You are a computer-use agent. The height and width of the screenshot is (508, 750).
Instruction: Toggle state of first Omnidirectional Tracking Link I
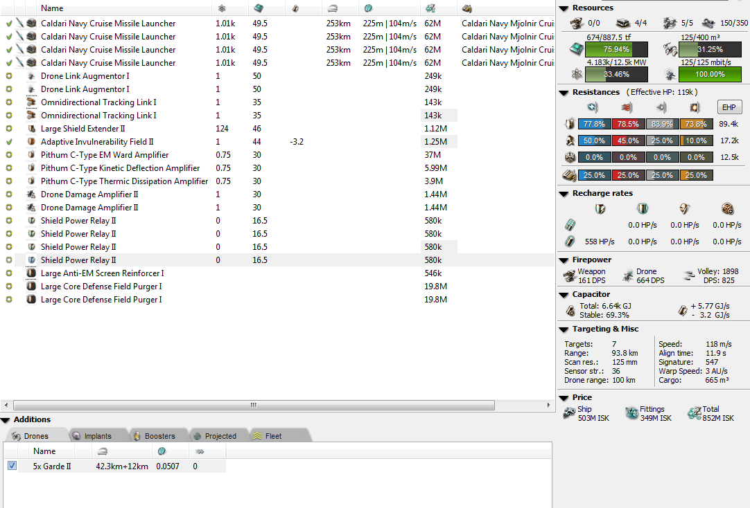[x=8, y=102]
